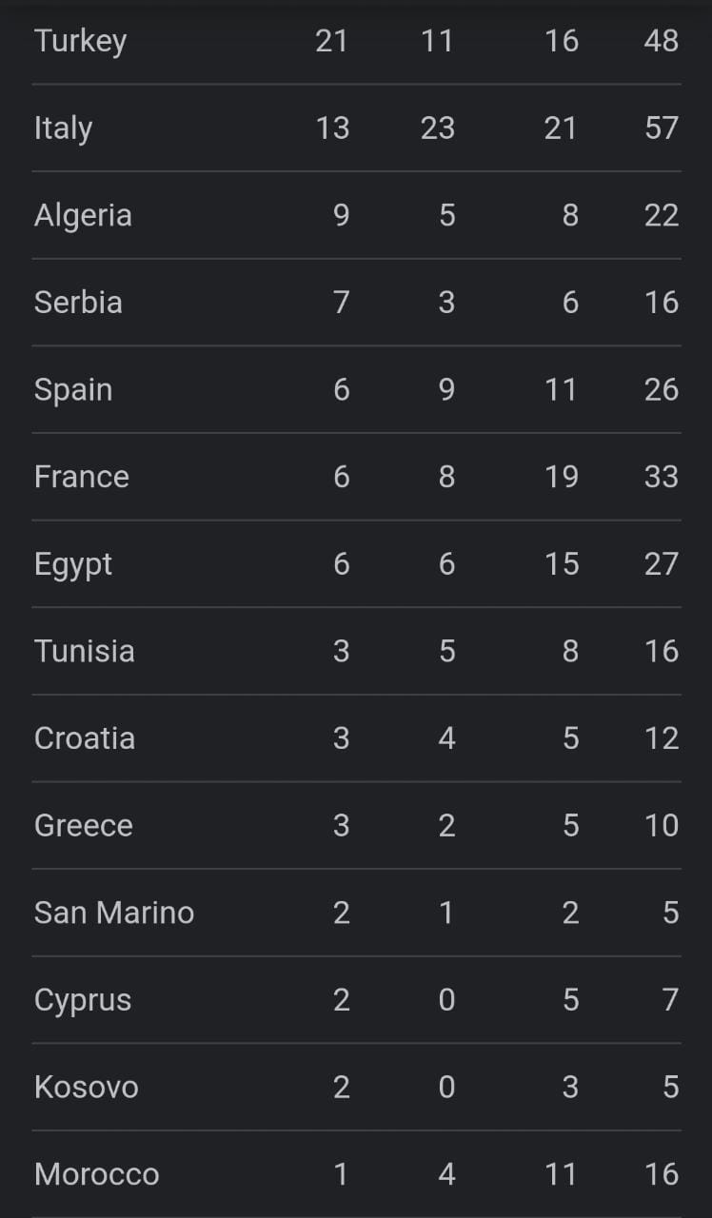Image resolution: width=712 pixels, height=1218 pixels.
Task: Click Turkey's gold count of 21
Action: click(x=331, y=41)
